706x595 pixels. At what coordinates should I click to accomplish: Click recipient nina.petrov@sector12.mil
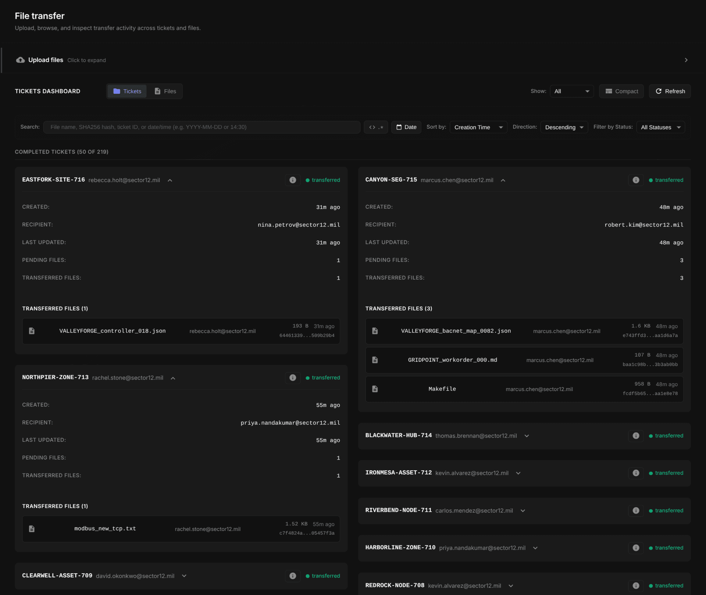[299, 225]
